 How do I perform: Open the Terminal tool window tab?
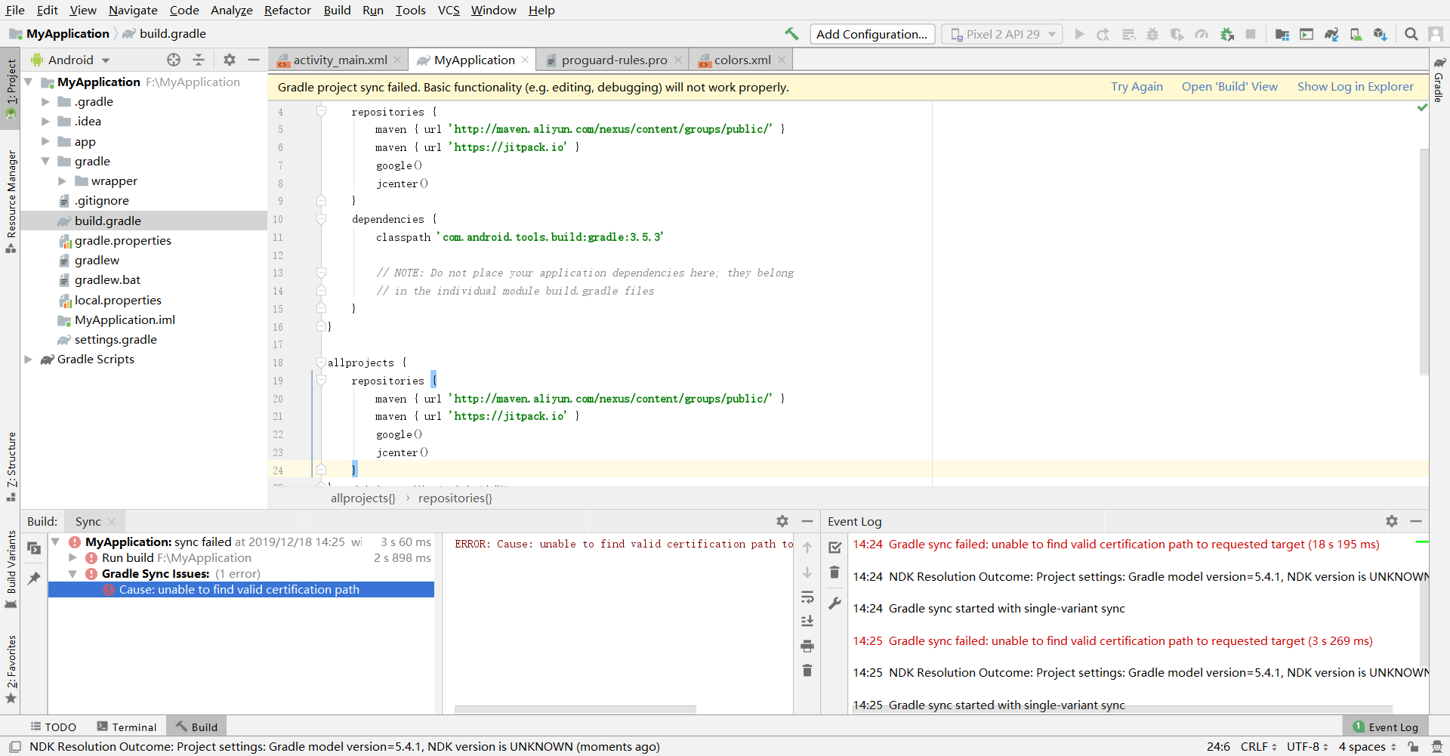(126, 727)
